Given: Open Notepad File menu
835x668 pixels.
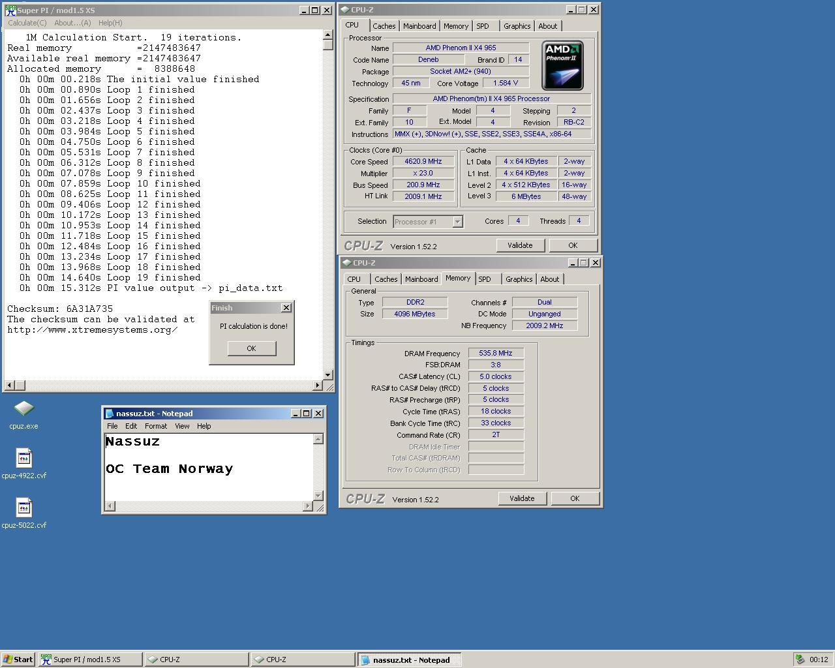Looking at the screenshot, I should tap(112, 426).
